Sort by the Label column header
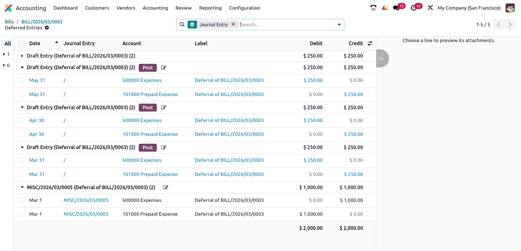 [201, 43]
